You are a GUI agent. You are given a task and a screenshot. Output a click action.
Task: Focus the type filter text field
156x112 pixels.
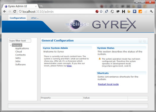coord(20,40)
